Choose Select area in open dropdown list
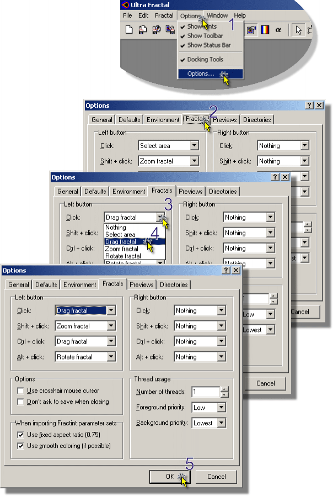Screen dimensions: 333x496 (x=135, y=235)
